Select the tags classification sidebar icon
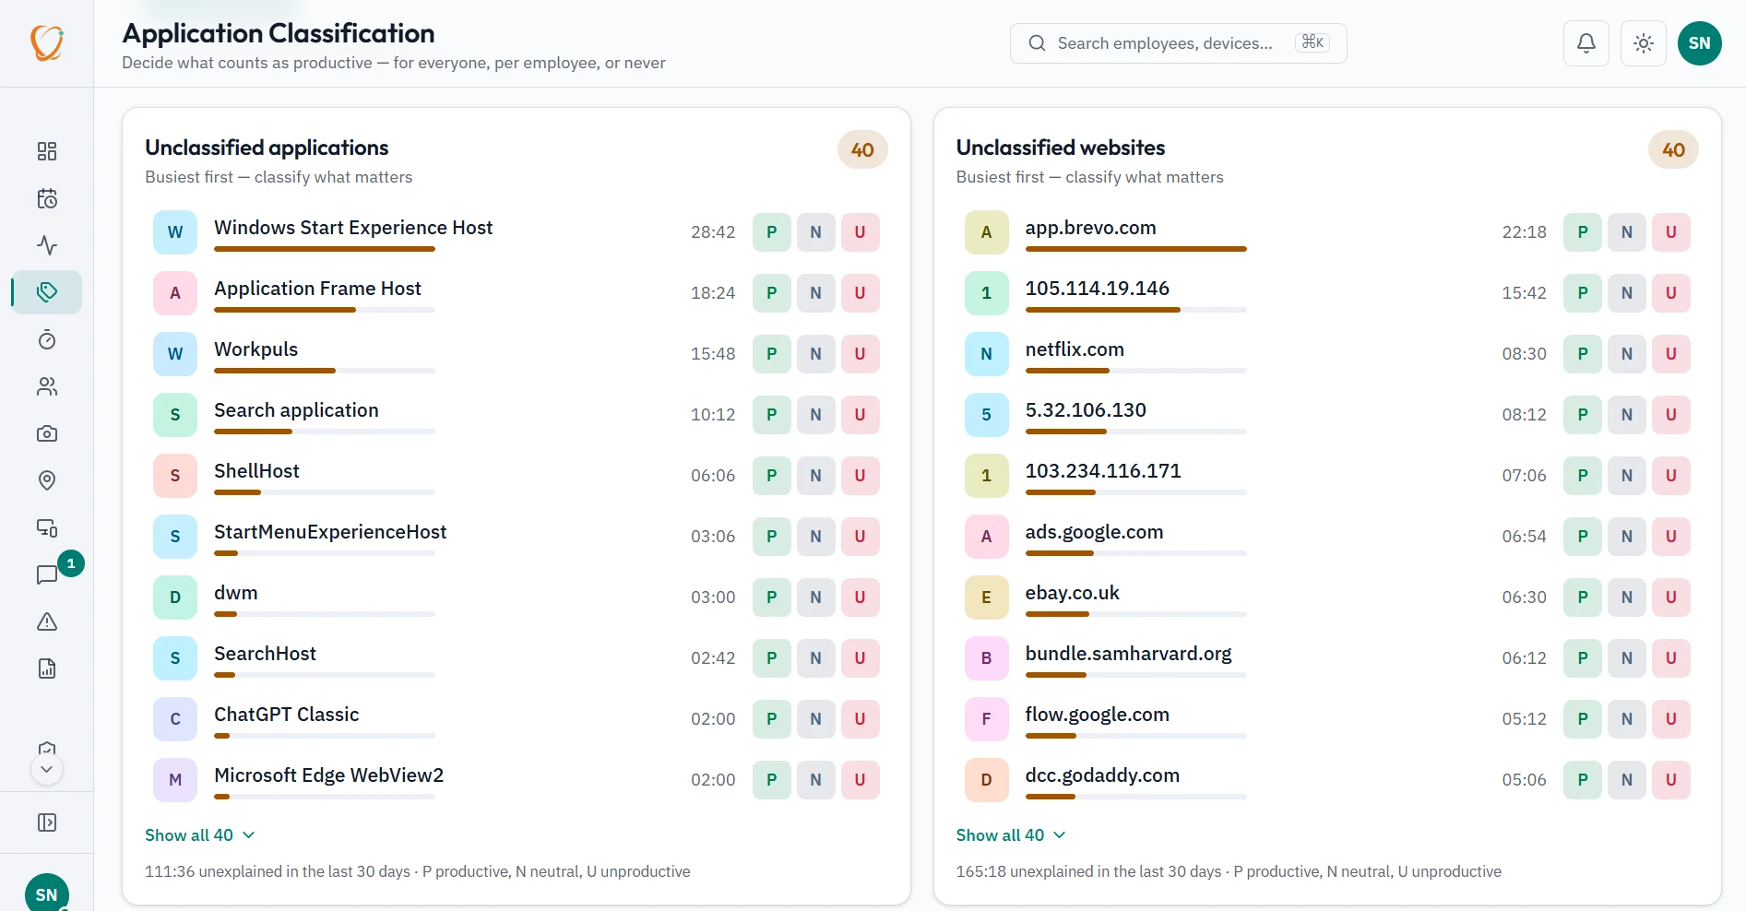 pyautogui.click(x=47, y=292)
